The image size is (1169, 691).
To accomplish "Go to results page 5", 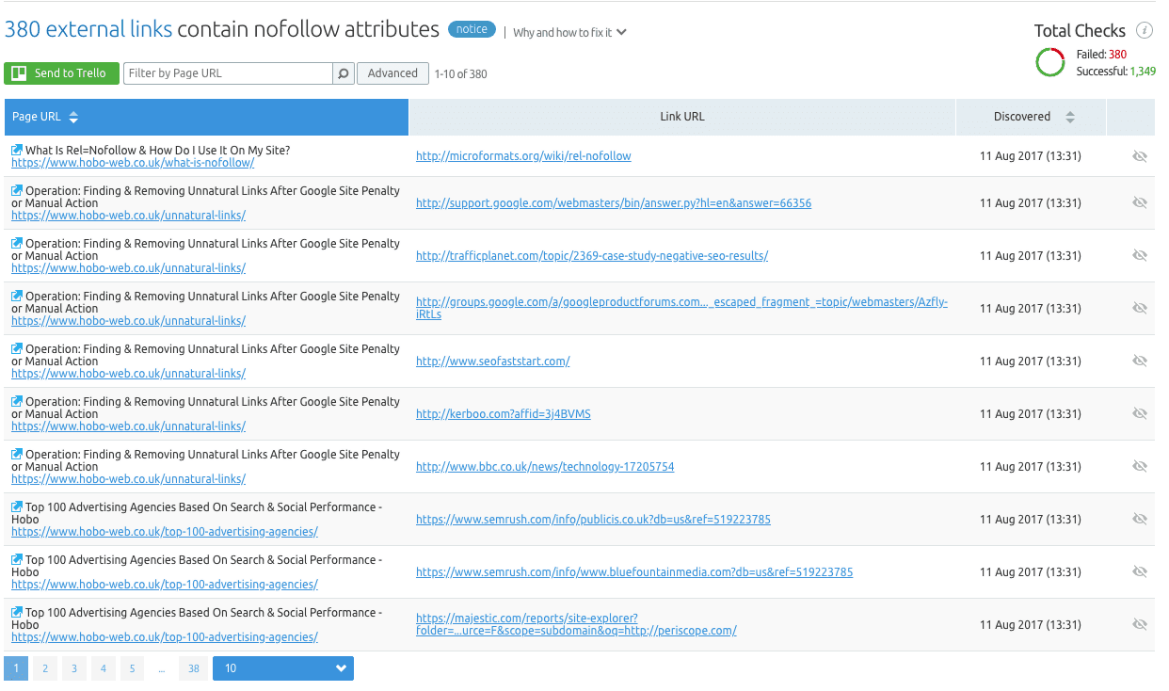I will [x=133, y=668].
